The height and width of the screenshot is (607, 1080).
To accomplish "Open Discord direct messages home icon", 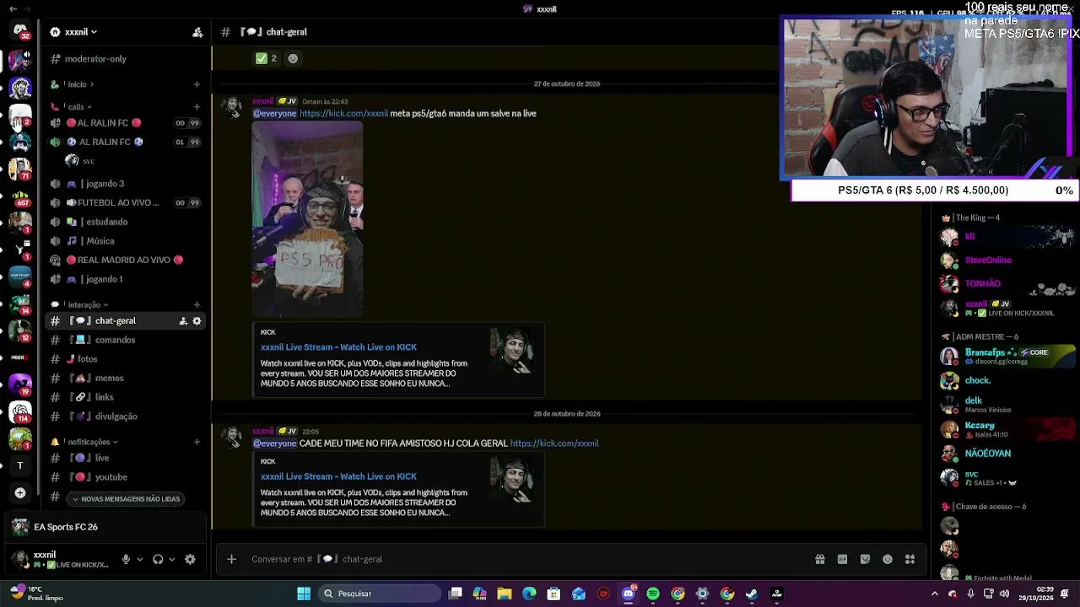I will click(x=20, y=31).
